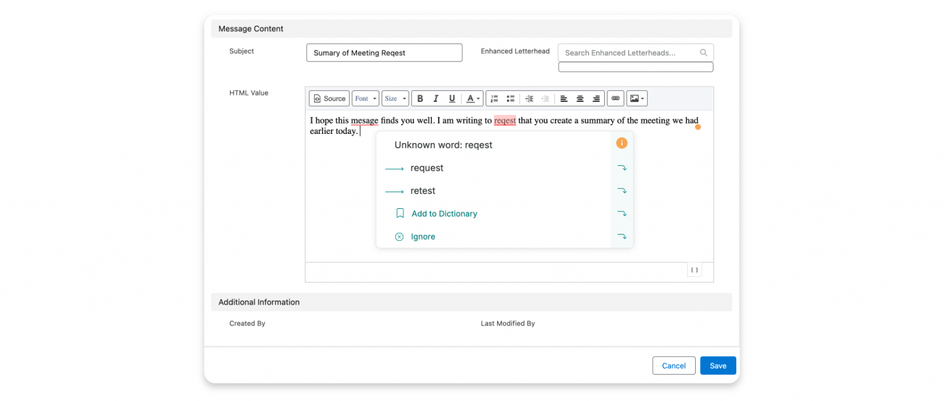Toggle italic formatting
This screenshot has height=401, width=944.
click(x=436, y=98)
